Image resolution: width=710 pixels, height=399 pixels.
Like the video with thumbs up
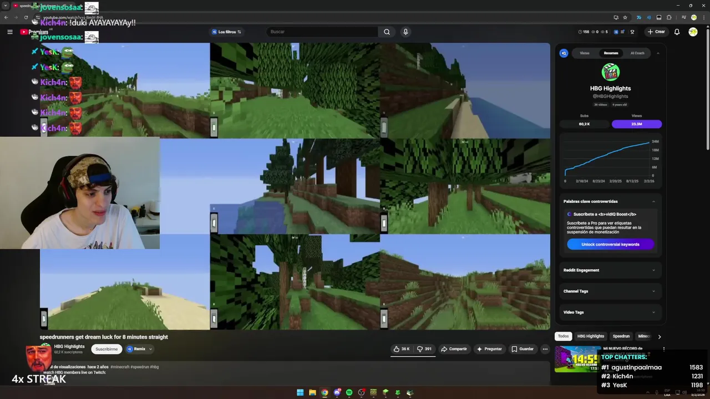point(401,349)
